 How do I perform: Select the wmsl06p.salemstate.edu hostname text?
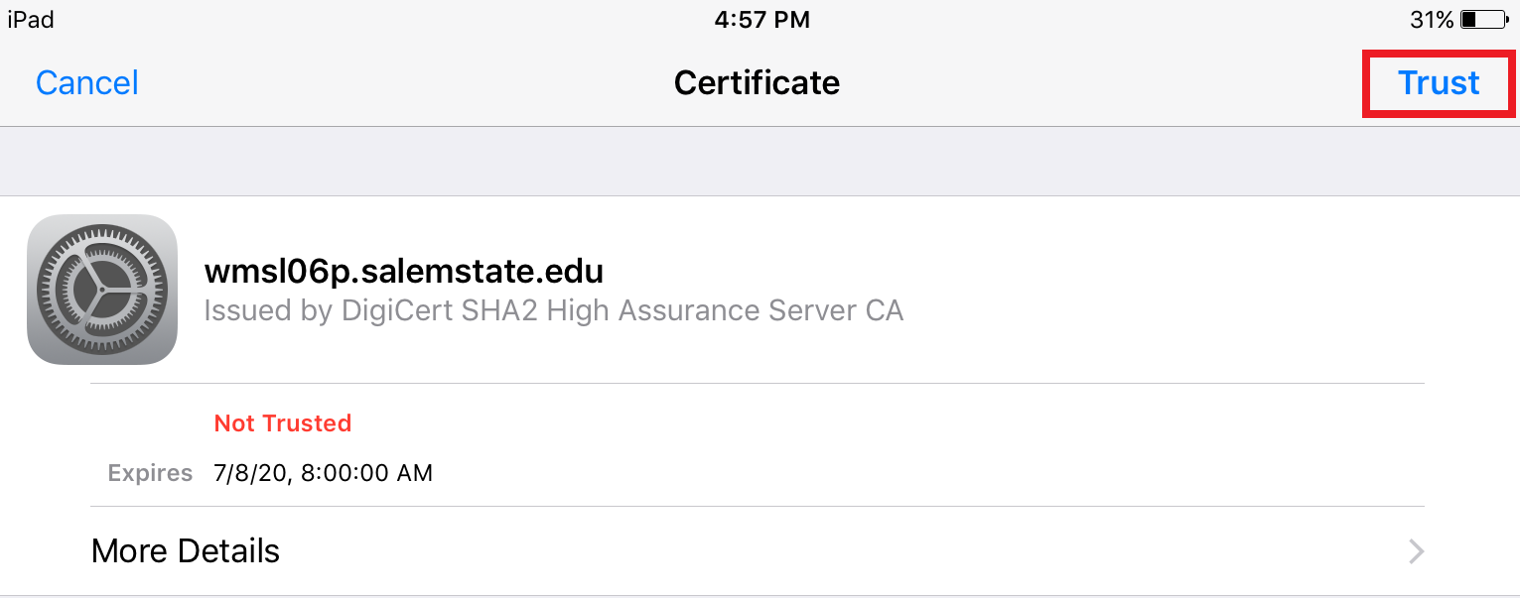pos(403,271)
